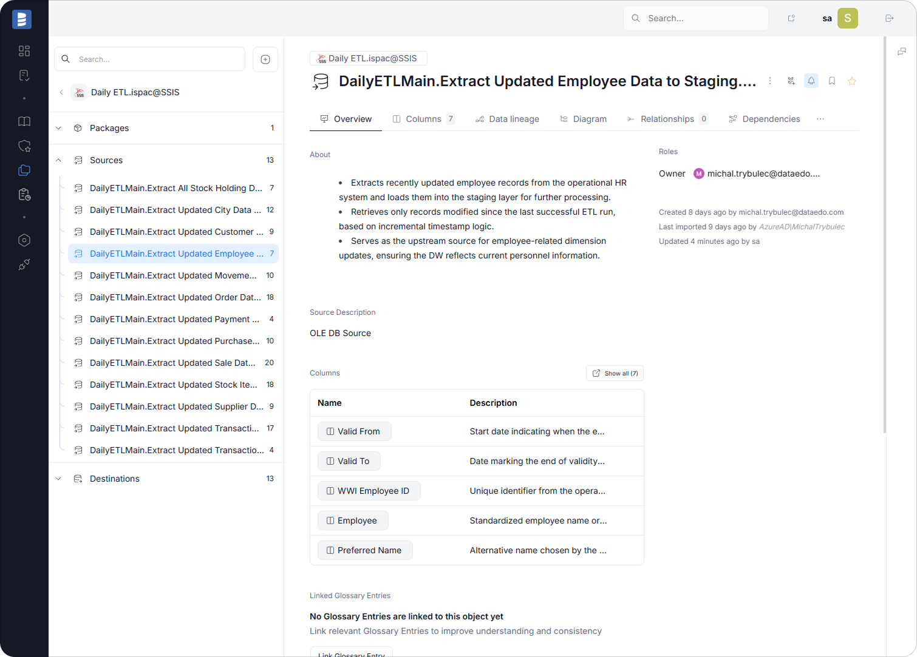Click the bookmark icon next to the bell
The image size is (917, 657).
click(831, 81)
